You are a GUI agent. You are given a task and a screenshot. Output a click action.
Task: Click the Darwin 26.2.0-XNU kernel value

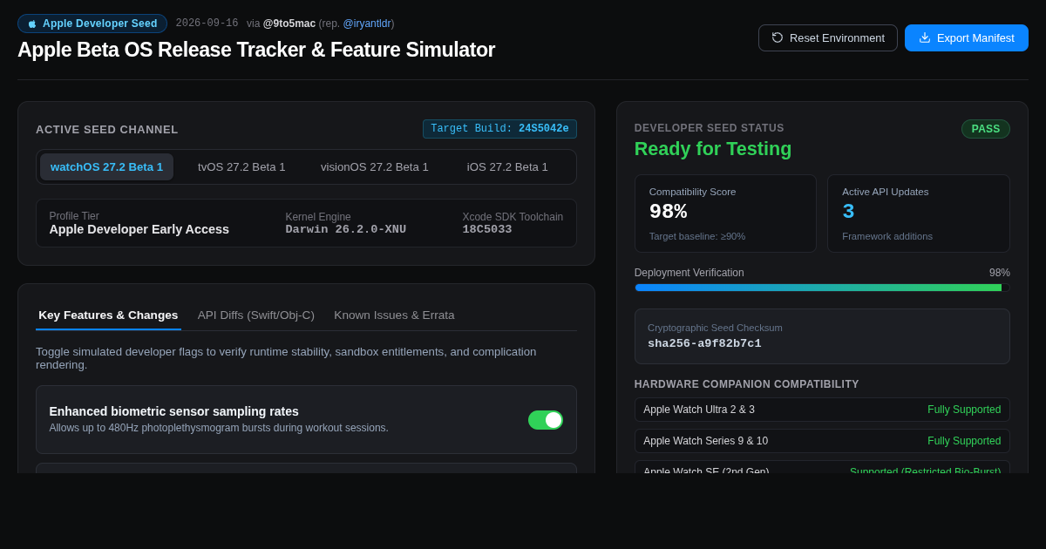tap(346, 229)
